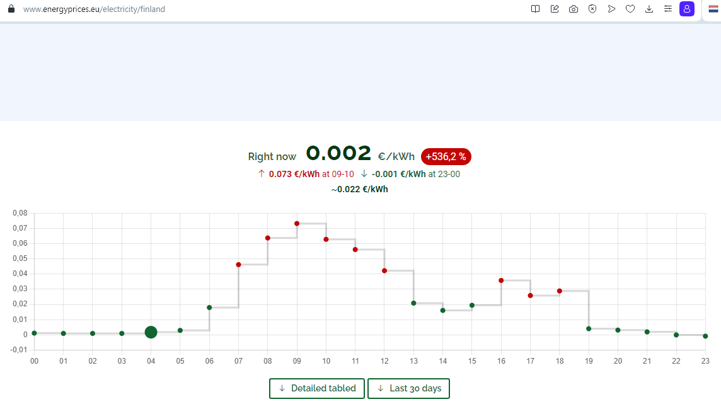This screenshot has height=404, width=721.
Task: Click the last green data point at 23
Action: click(705, 336)
